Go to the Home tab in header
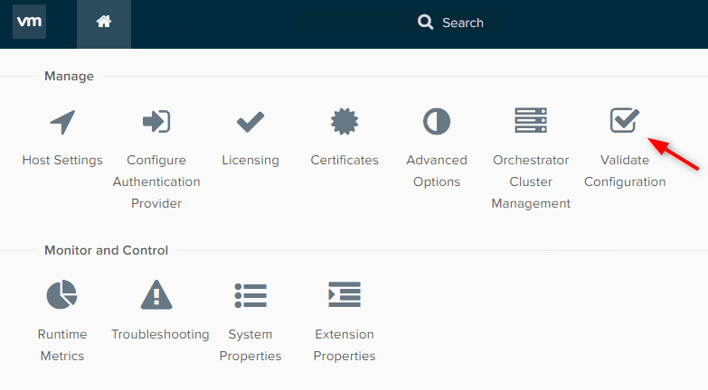The height and width of the screenshot is (390, 708). tap(104, 23)
